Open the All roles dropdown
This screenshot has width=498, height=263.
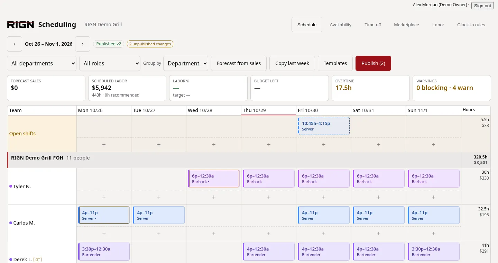[x=110, y=63]
